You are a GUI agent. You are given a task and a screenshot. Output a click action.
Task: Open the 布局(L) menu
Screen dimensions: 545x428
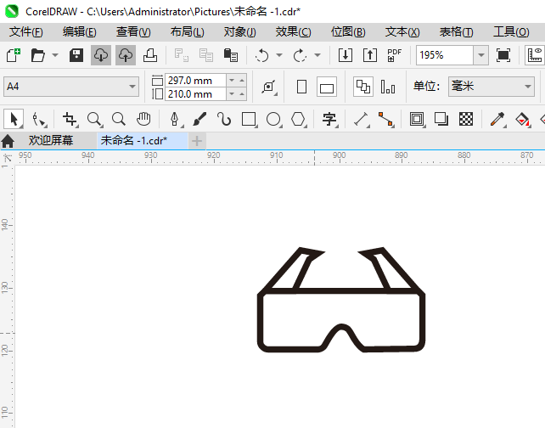187,32
